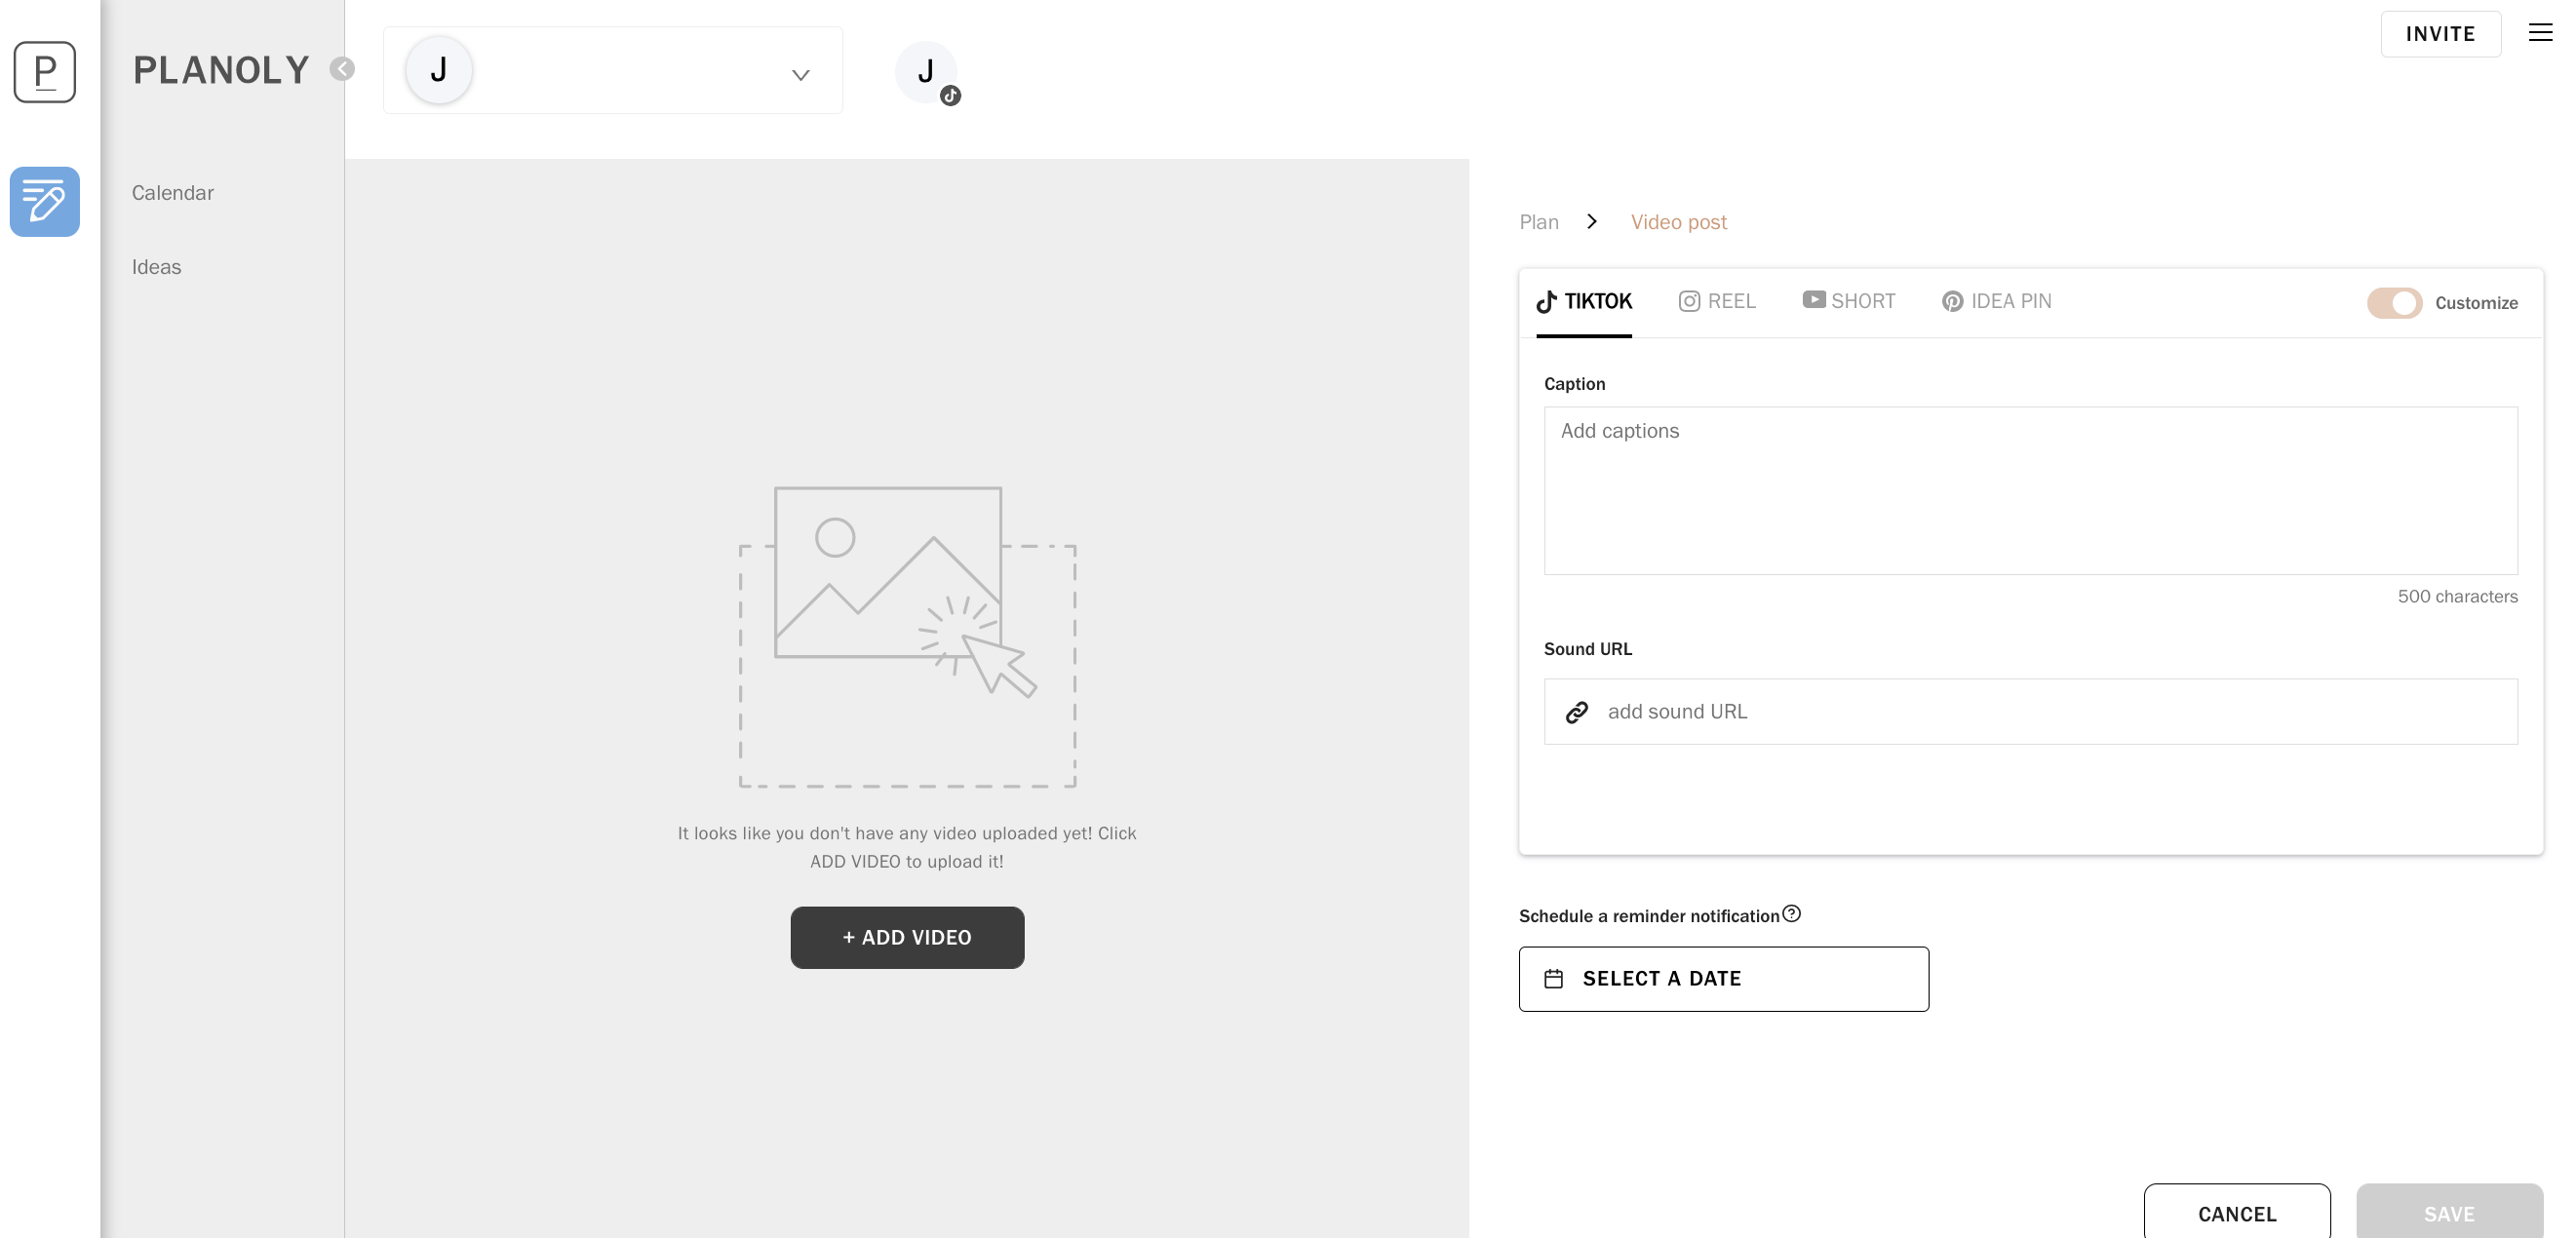The image size is (2576, 1238).
Task: Switch to the IDEA PIN tab
Action: [1996, 301]
